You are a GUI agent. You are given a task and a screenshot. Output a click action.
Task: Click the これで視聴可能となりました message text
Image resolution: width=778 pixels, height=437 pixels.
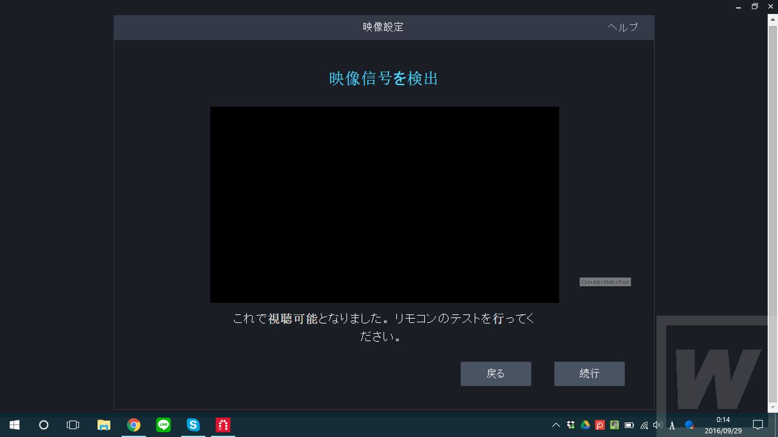(x=384, y=327)
